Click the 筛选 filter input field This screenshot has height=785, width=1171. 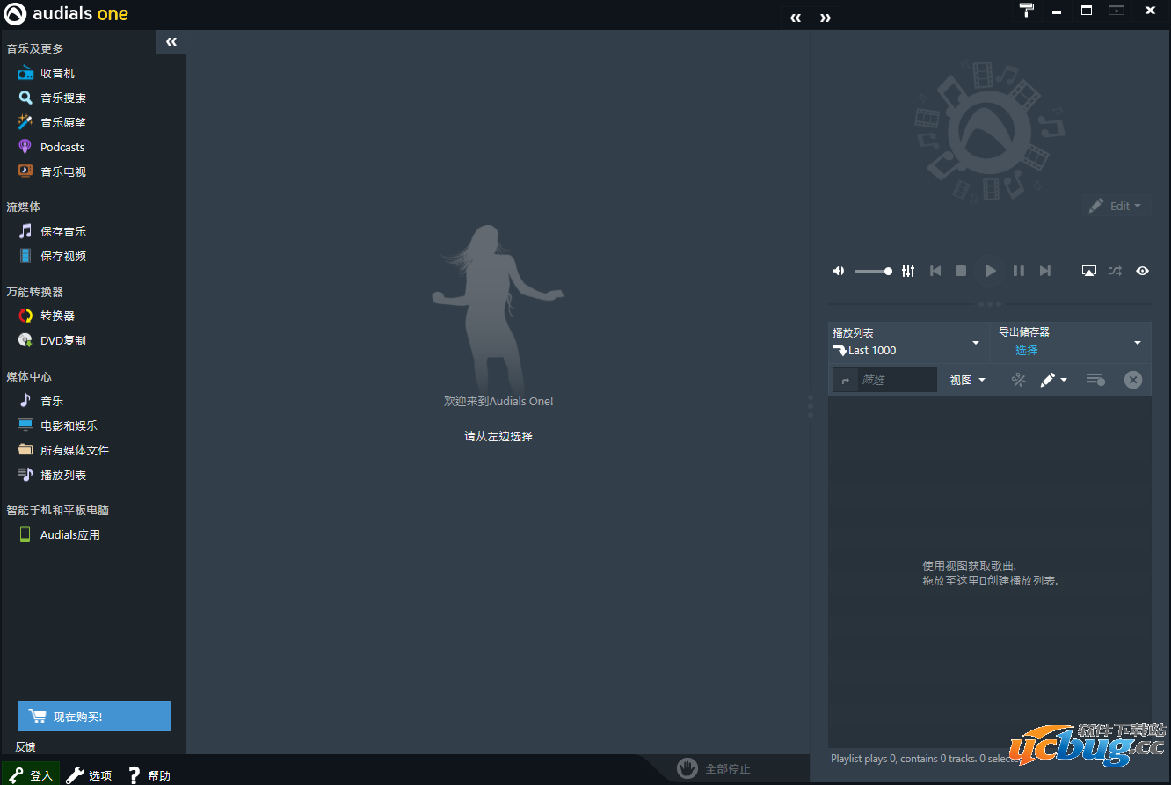896,380
